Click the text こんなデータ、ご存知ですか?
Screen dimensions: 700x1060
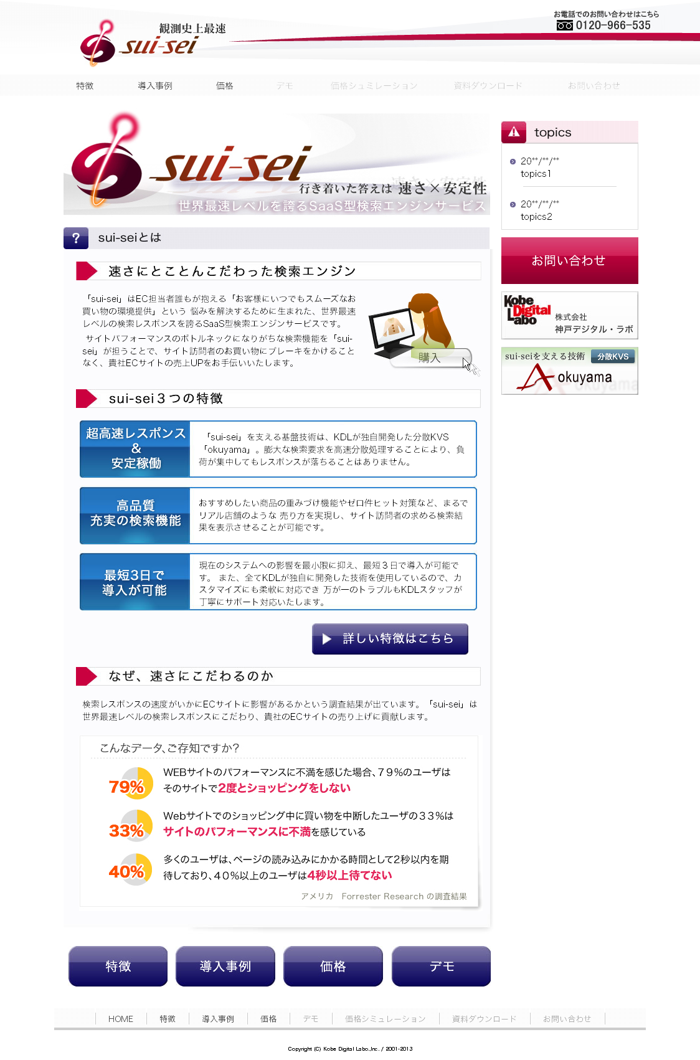169,748
